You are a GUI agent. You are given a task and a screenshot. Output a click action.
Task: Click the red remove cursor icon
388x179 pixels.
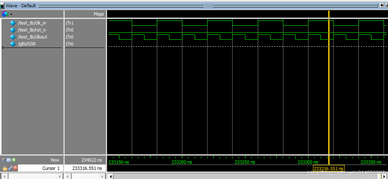click(x=15, y=168)
